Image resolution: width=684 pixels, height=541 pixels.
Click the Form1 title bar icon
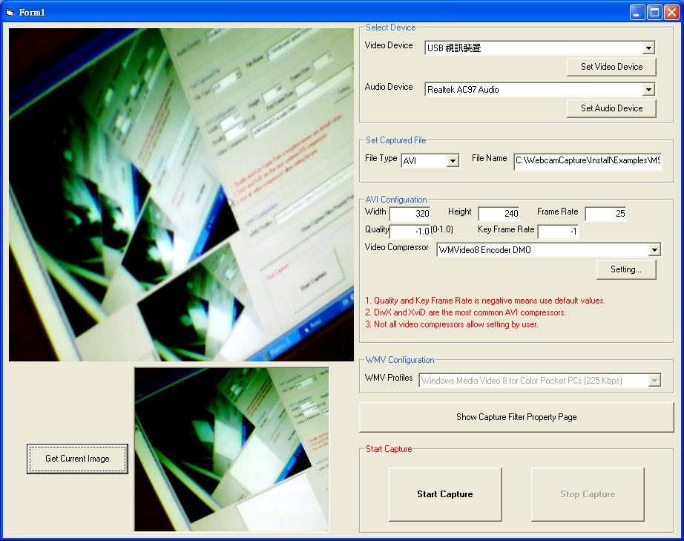coord(10,12)
